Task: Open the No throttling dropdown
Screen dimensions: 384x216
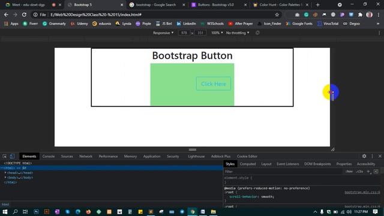Action: tap(238, 33)
